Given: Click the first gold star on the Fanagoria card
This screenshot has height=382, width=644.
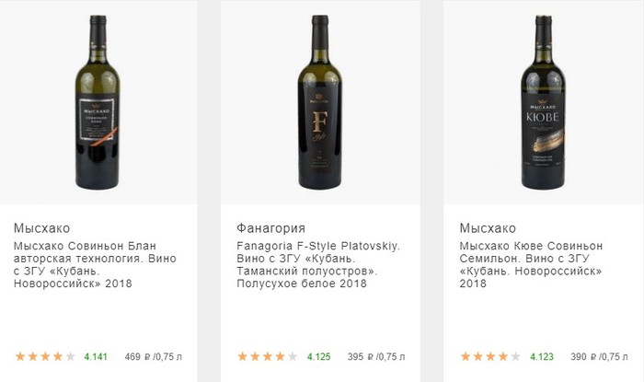Looking at the screenshot, I should coord(243,356).
